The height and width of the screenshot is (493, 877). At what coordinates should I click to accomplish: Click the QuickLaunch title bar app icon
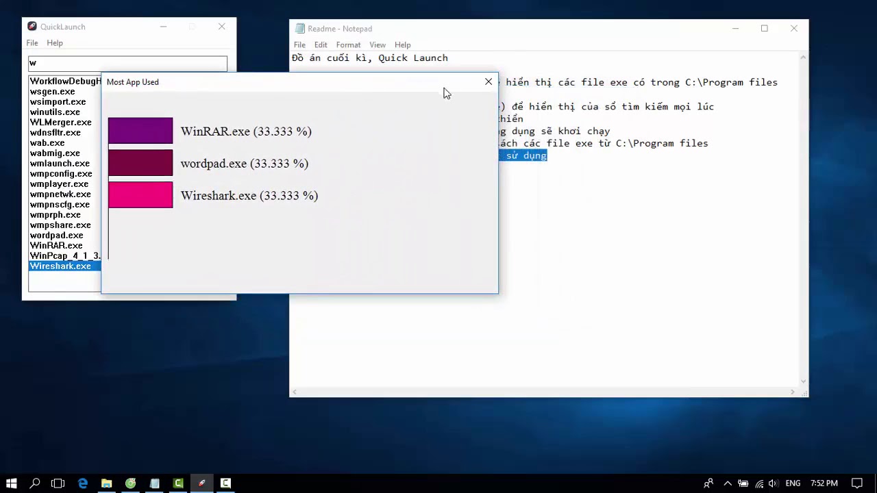32,27
